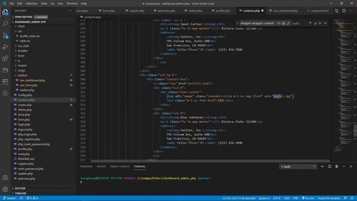This screenshot has width=357, height=201.
Task: Toggle Match Case in find widget
Action: pyautogui.click(x=279, y=23)
